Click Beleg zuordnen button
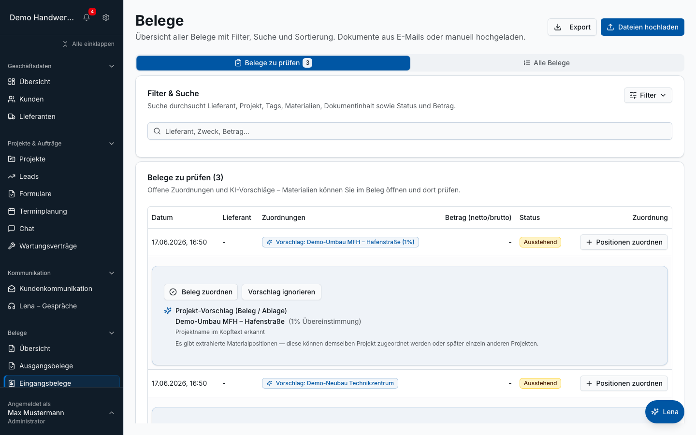 pyautogui.click(x=201, y=292)
